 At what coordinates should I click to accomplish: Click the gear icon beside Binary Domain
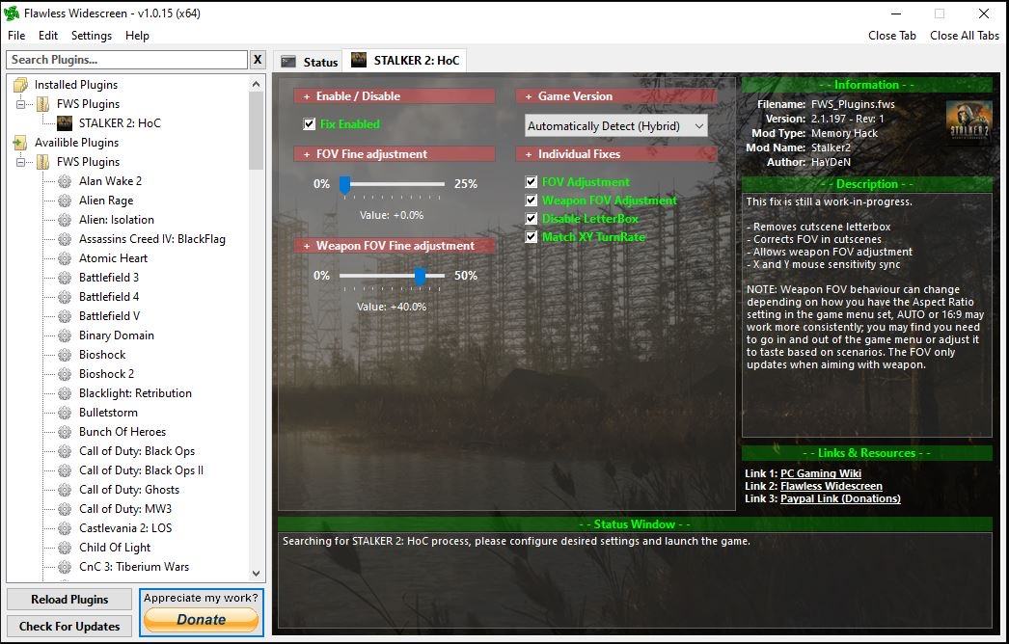65,335
